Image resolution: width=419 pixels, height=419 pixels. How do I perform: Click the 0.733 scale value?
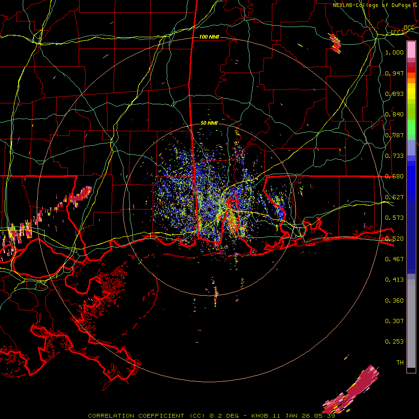(x=394, y=156)
